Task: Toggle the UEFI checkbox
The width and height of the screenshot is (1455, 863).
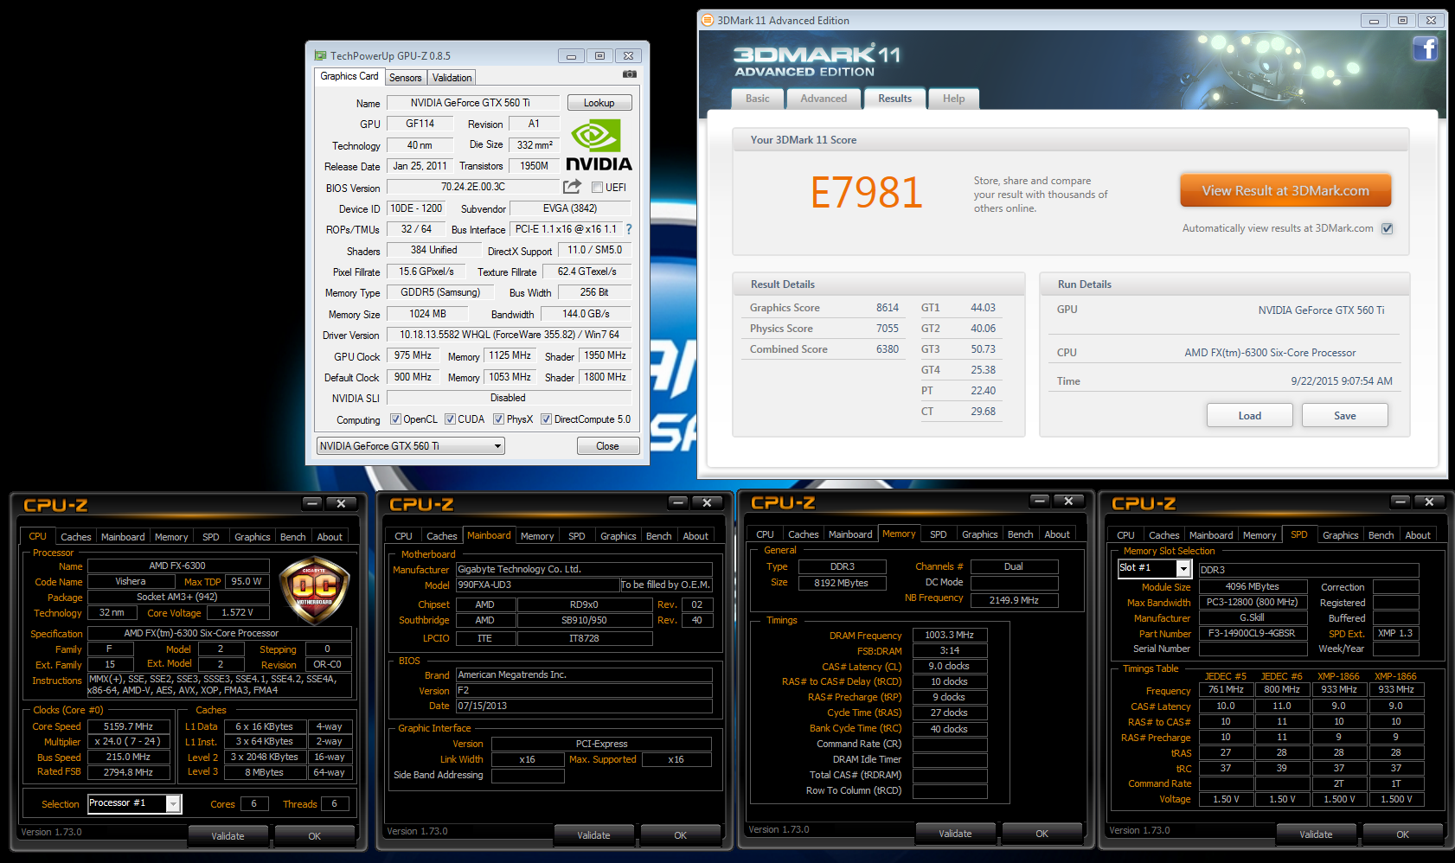Action: click(x=597, y=188)
